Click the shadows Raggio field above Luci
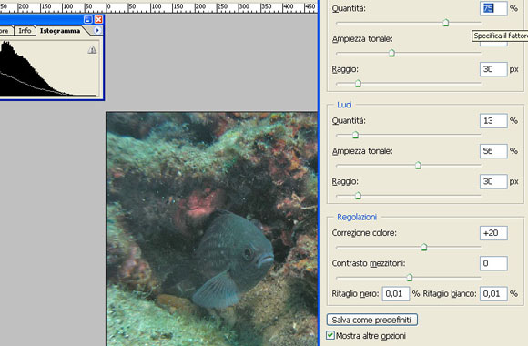The width and height of the screenshot is (528, 346). point(493,69)
